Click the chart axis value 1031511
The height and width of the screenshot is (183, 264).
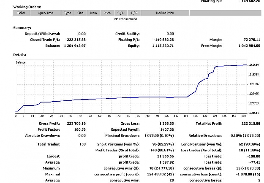pos(253,113)
